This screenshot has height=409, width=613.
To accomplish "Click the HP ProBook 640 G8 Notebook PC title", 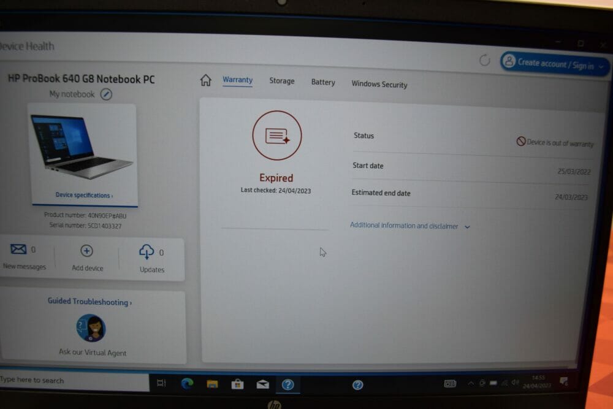I will (x=82, y=78).
